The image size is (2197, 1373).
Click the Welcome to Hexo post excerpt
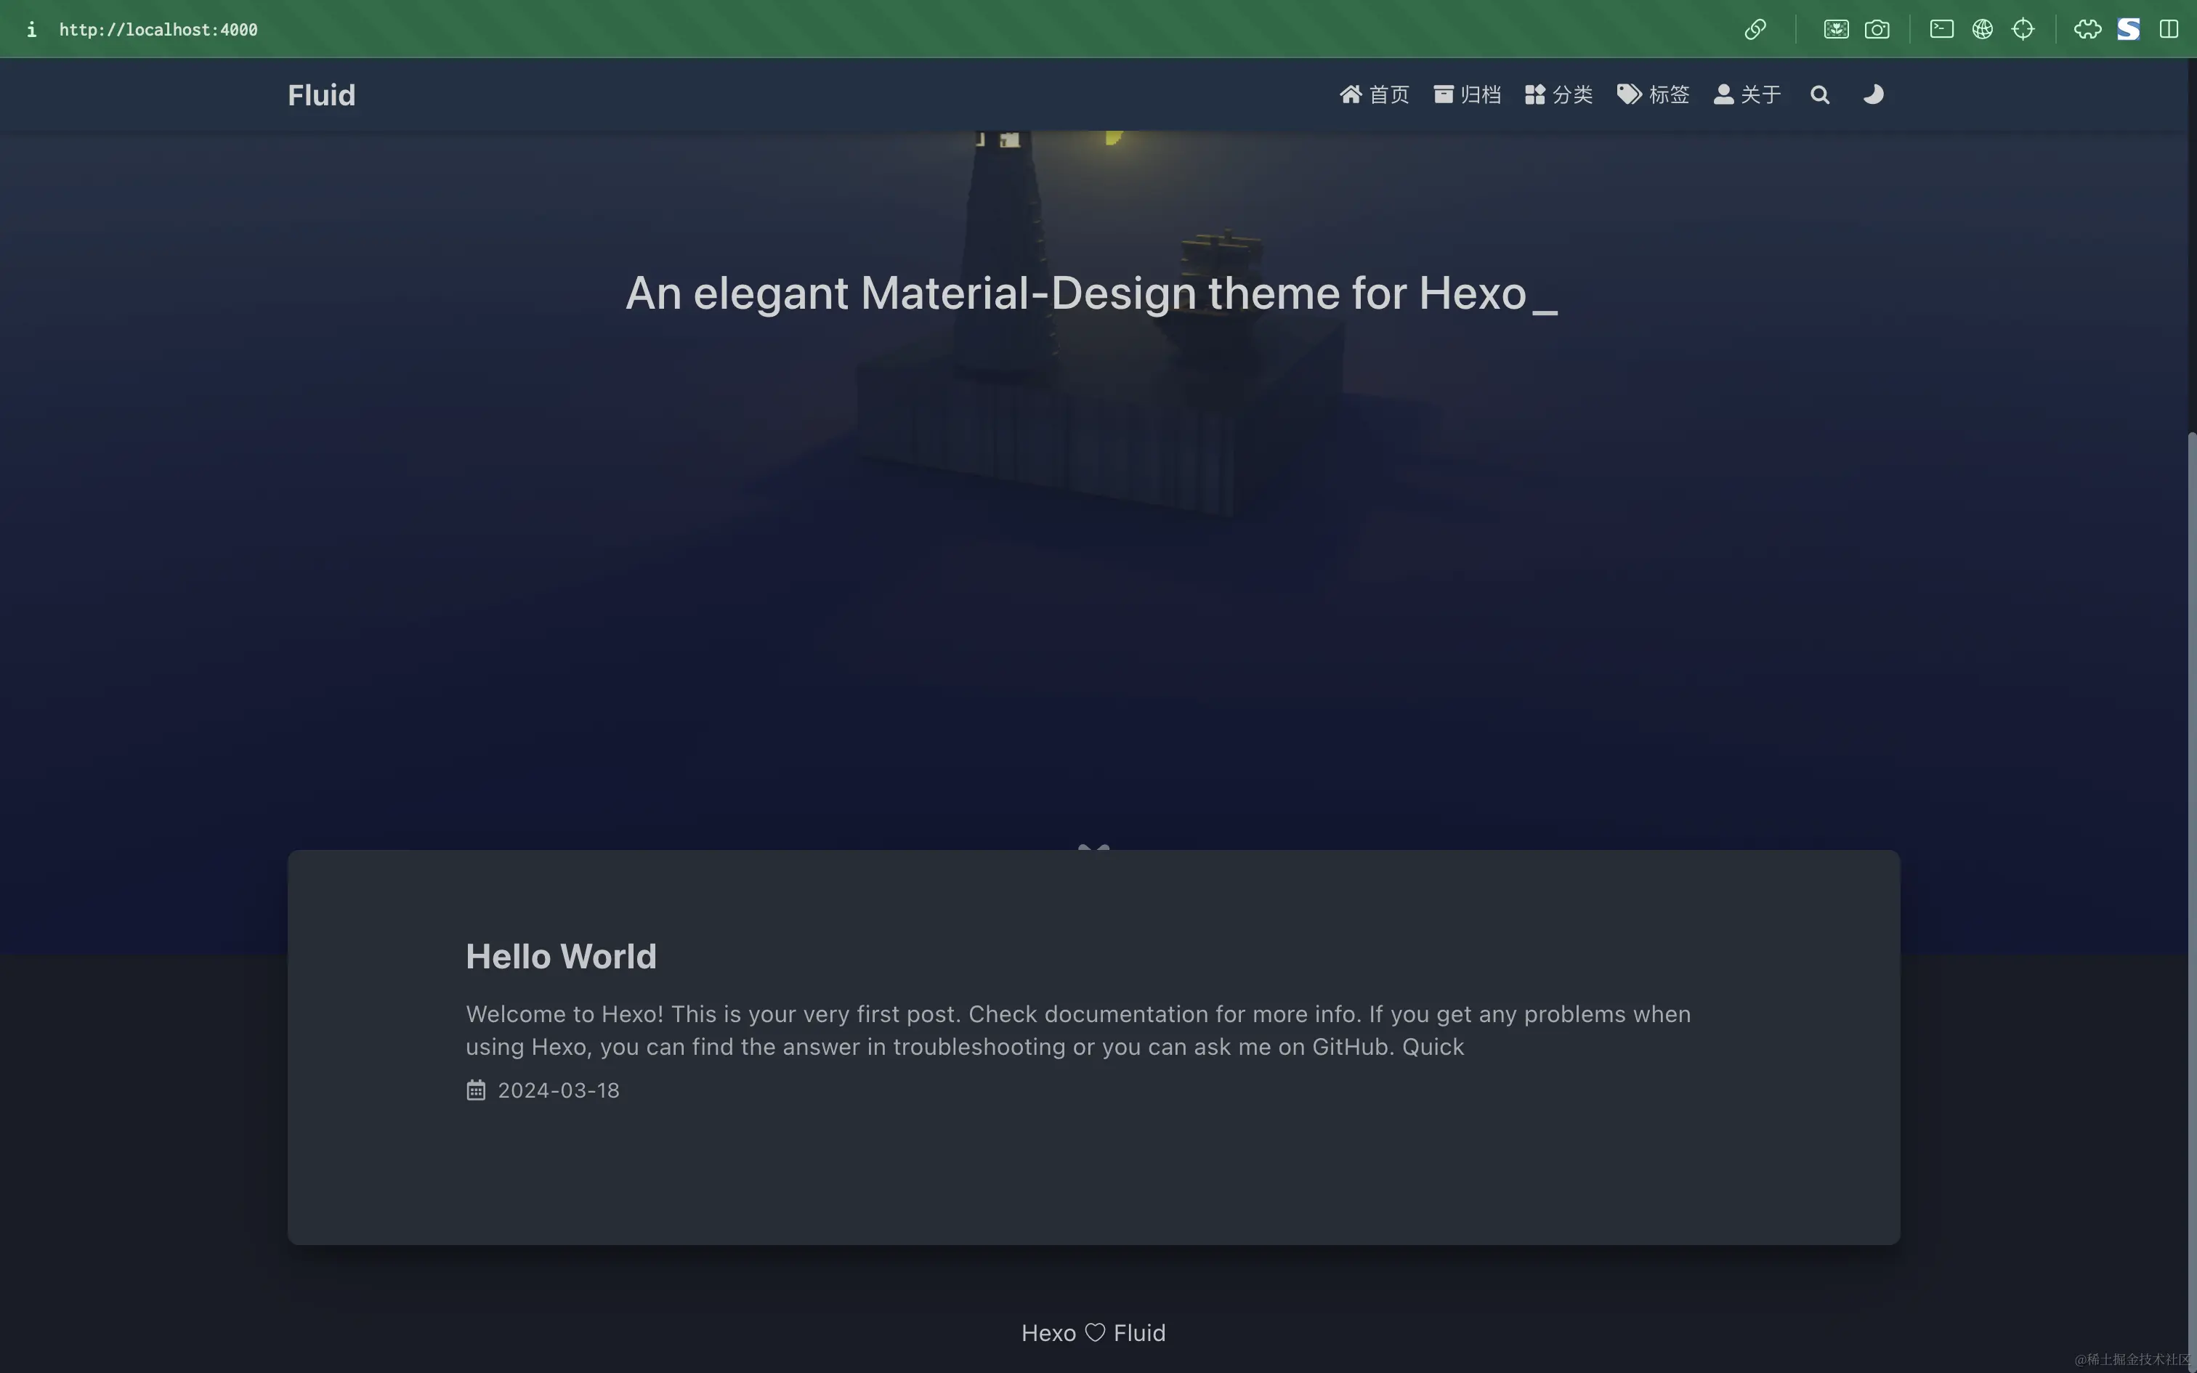[x=1077, y=1030]
